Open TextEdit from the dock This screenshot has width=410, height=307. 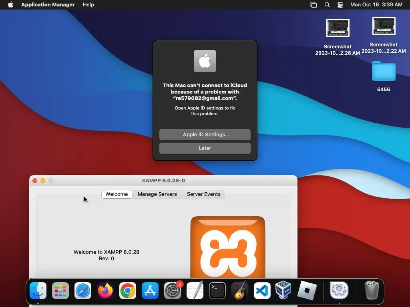tap(195, 291)
